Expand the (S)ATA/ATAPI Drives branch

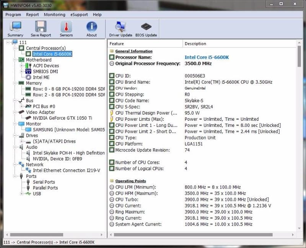pos(22,141)
